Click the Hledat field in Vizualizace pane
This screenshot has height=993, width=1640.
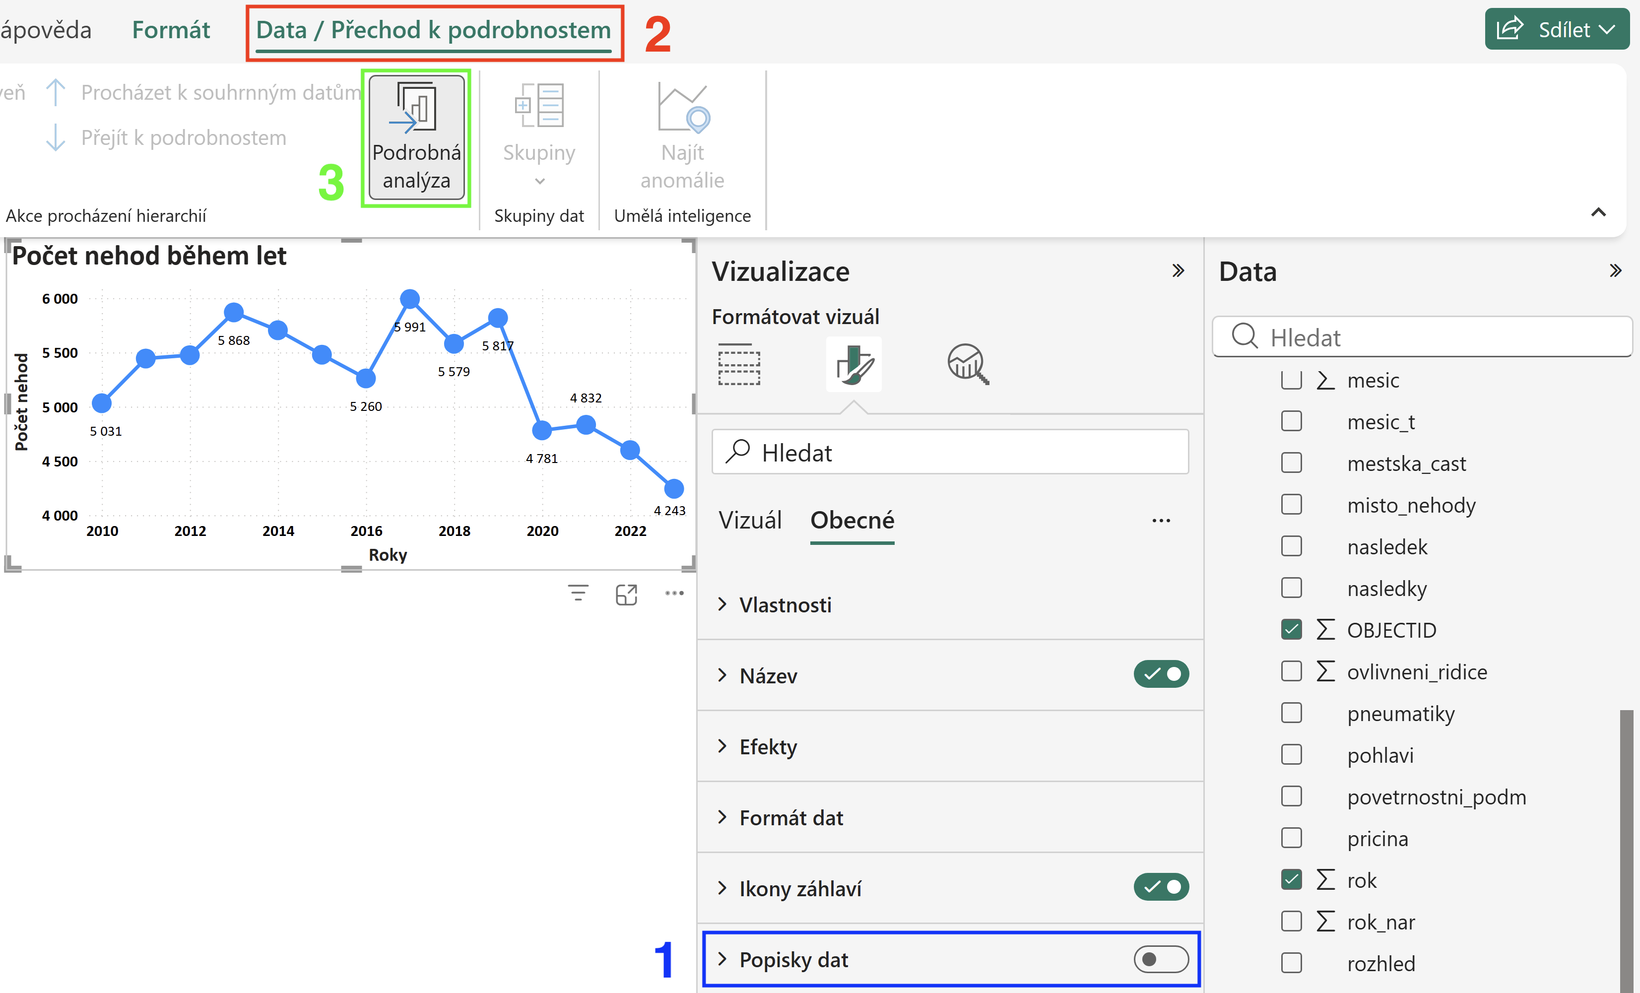[x=950, y=452]
